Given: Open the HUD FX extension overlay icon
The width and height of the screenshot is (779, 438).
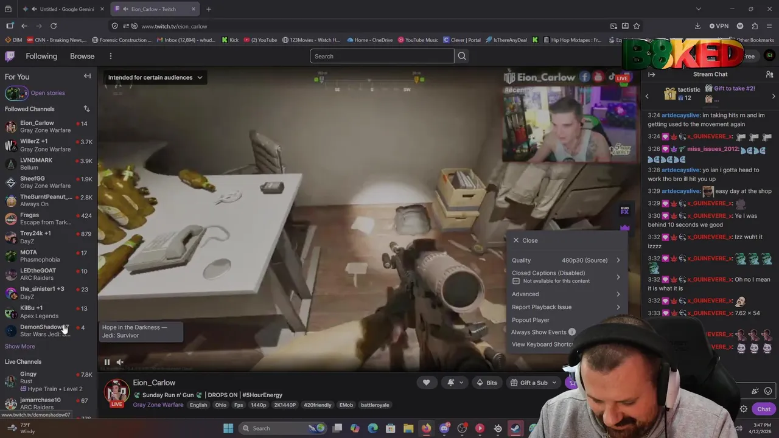Looking at the screenshot, I should (x=624, y=210).
